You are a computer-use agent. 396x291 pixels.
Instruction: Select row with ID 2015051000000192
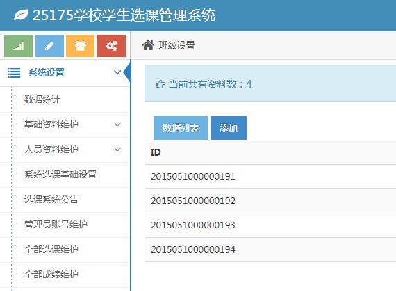(x=270, y=201)
